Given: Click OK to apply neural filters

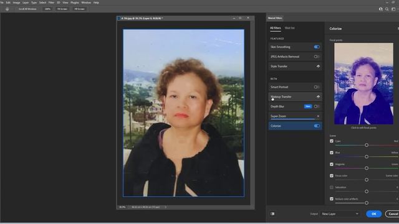Looking at the screenshot, I should point(374,214).
